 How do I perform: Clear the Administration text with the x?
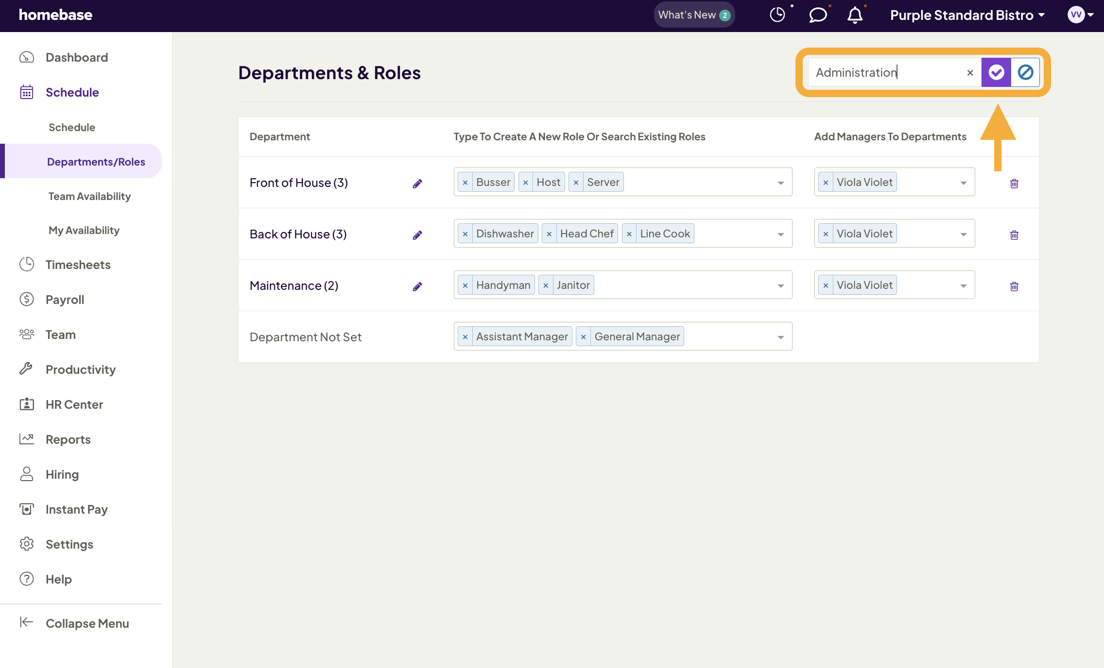click(x=970, y=72)
